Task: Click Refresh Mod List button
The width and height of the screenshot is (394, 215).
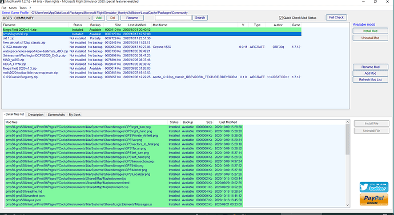Action: pos(370,79)
